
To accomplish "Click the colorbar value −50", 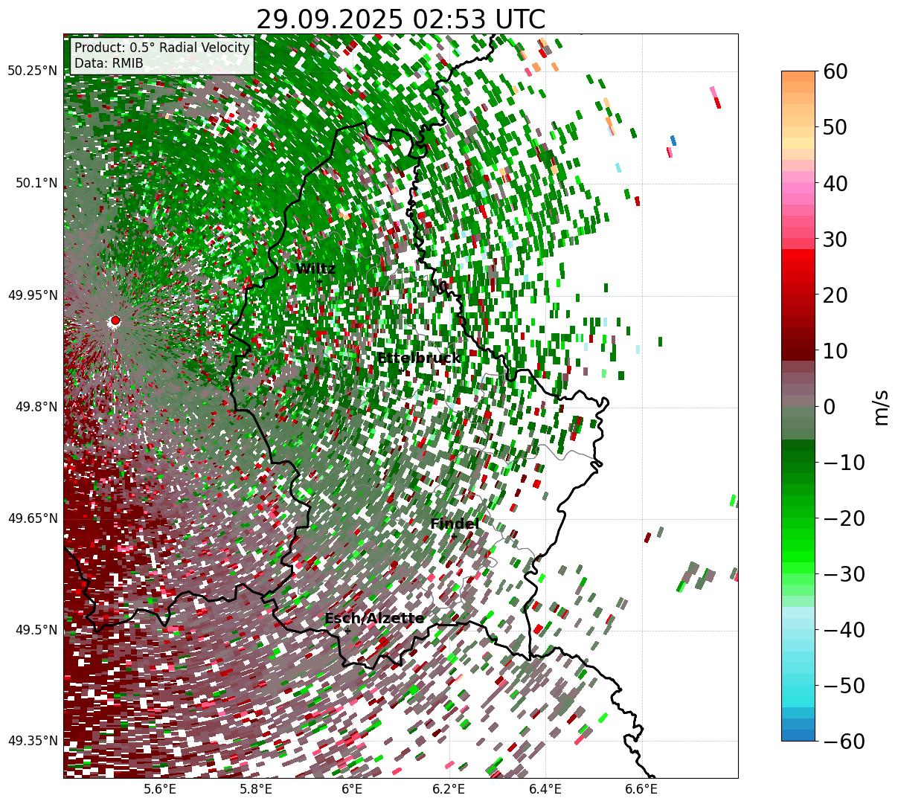I will click(x=843, y=686).
